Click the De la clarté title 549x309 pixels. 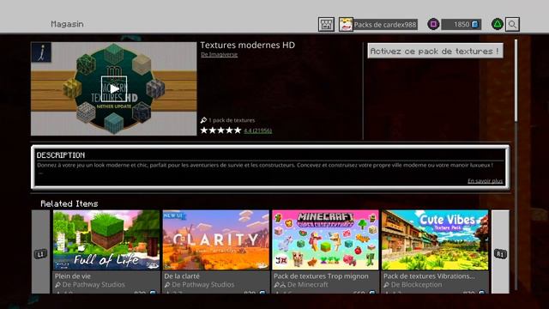pos(182,276)
